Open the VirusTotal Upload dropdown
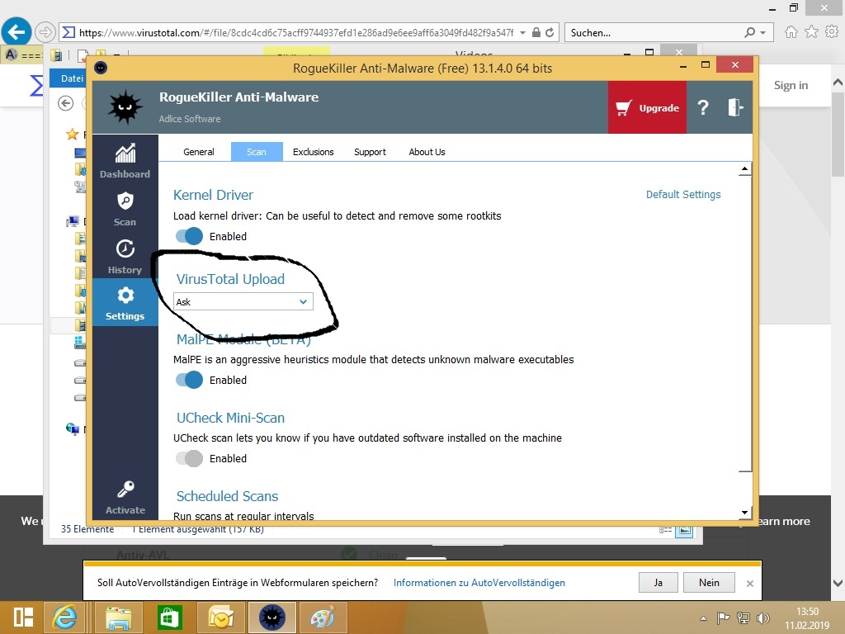 pyautogui.click(x=243, y=302)
